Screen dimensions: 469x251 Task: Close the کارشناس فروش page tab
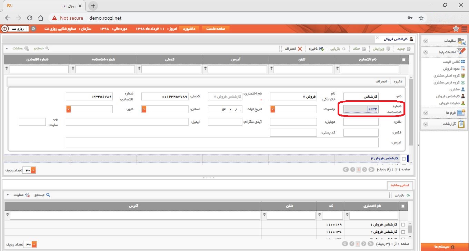(x=377, y=38)
